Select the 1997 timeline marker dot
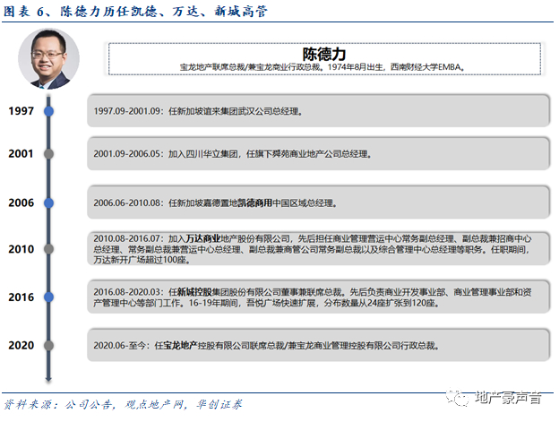 coord(49,111)
